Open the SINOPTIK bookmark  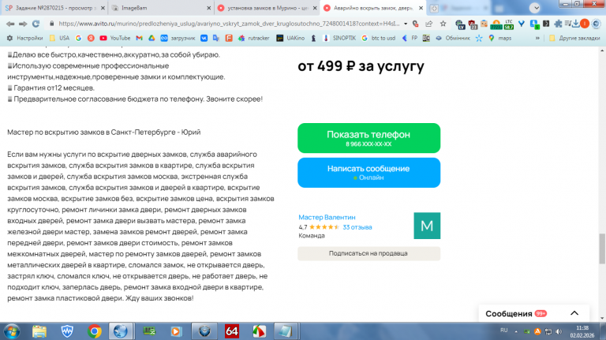pyautogui.click(x=339, y=38)
